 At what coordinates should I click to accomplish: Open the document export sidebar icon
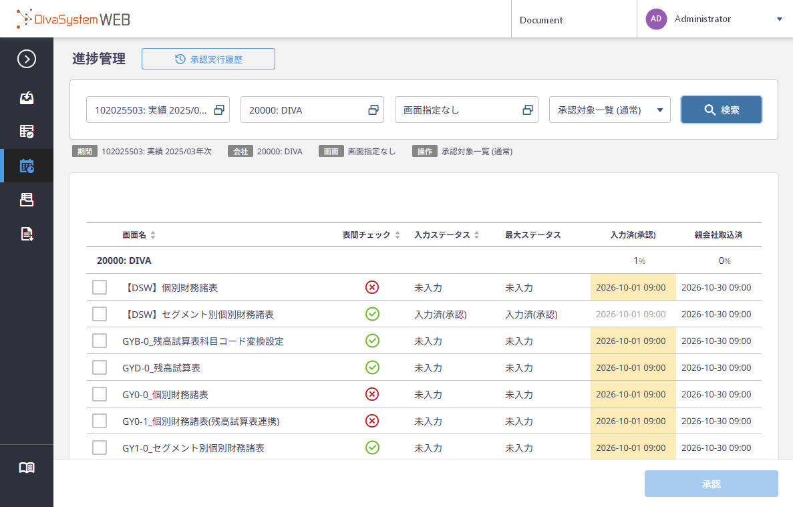[26, 234]
